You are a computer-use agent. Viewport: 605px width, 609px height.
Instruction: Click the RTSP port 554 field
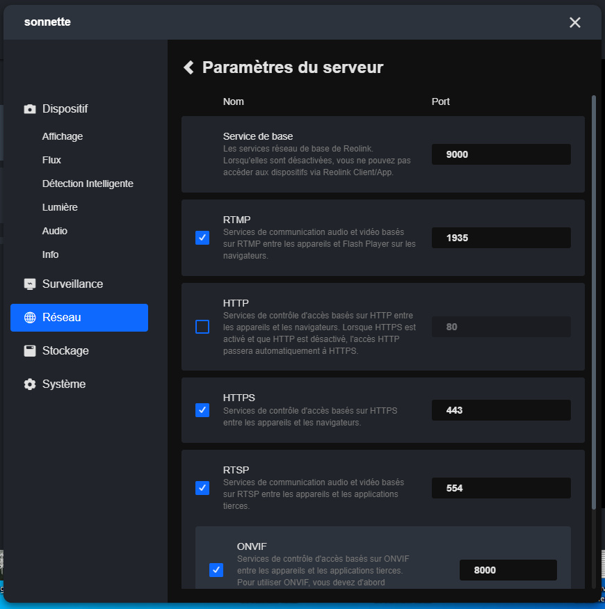(x=501, y=488)
